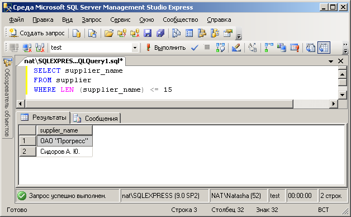
Task: Click the results grid select-all corner
Action: pos(27,130)
